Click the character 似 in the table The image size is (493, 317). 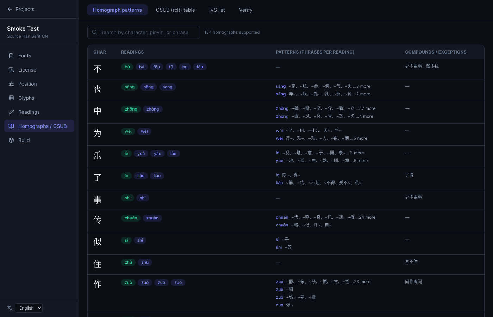(98, 242)
